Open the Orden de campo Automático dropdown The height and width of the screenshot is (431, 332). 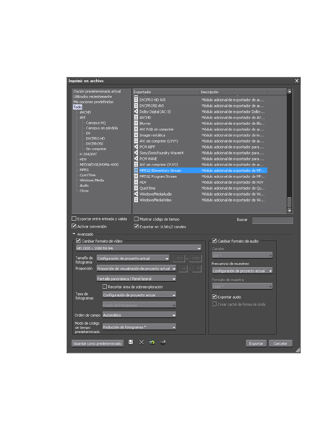point(139,315)
